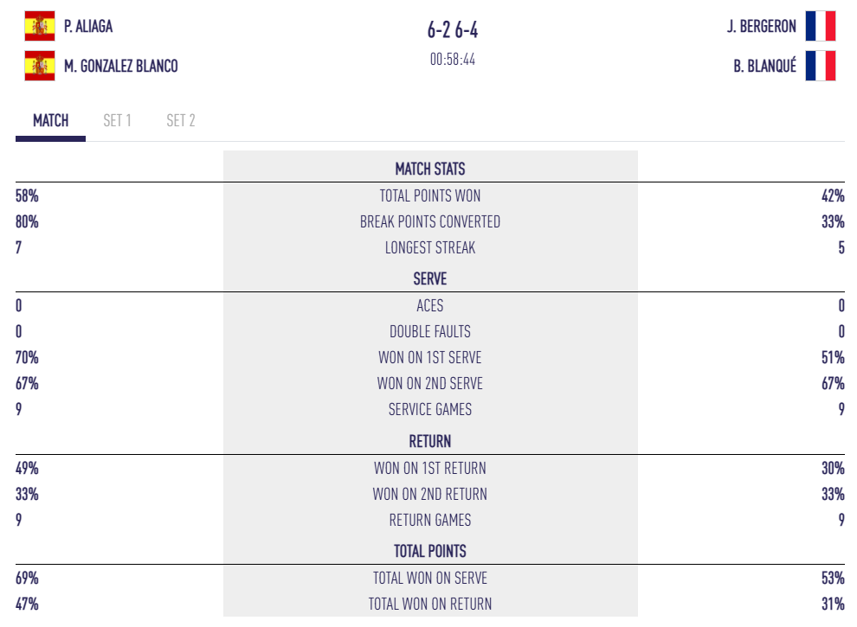The image size is (857, 627).
Task: Click the MATCH STATS section header
Action: coord(430,169)
